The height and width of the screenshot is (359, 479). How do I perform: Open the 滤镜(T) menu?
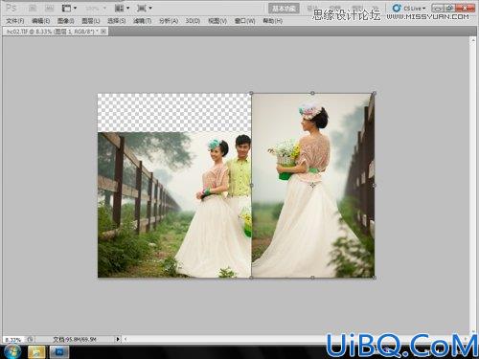pos(142,21)
